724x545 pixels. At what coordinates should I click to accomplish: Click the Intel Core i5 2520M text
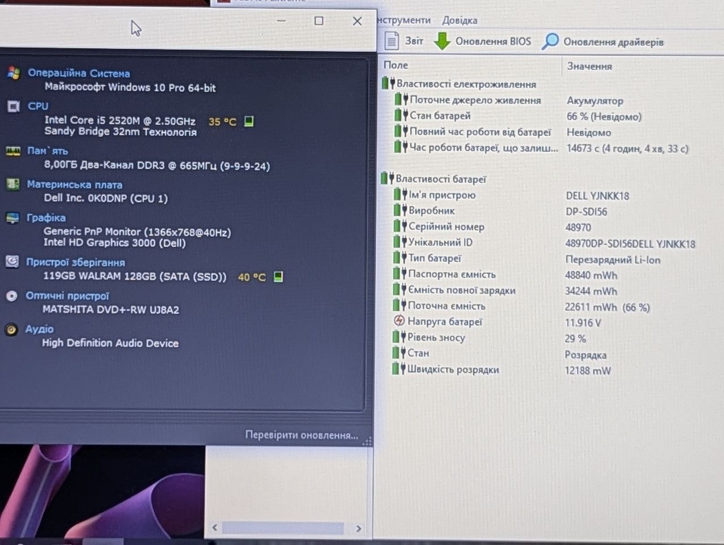[120, 121]
